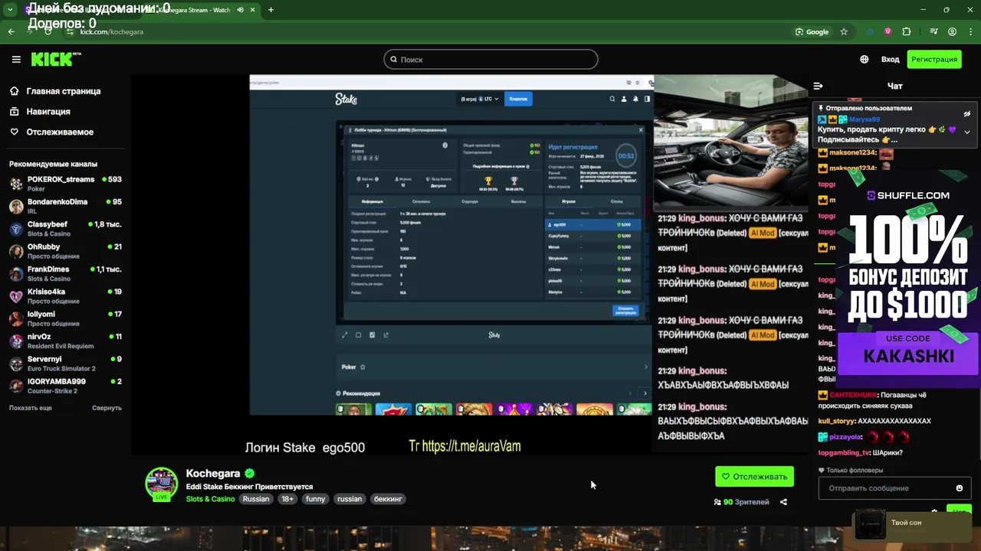Share the Kochegara stream
981x551 pixels.
[783, 502]
